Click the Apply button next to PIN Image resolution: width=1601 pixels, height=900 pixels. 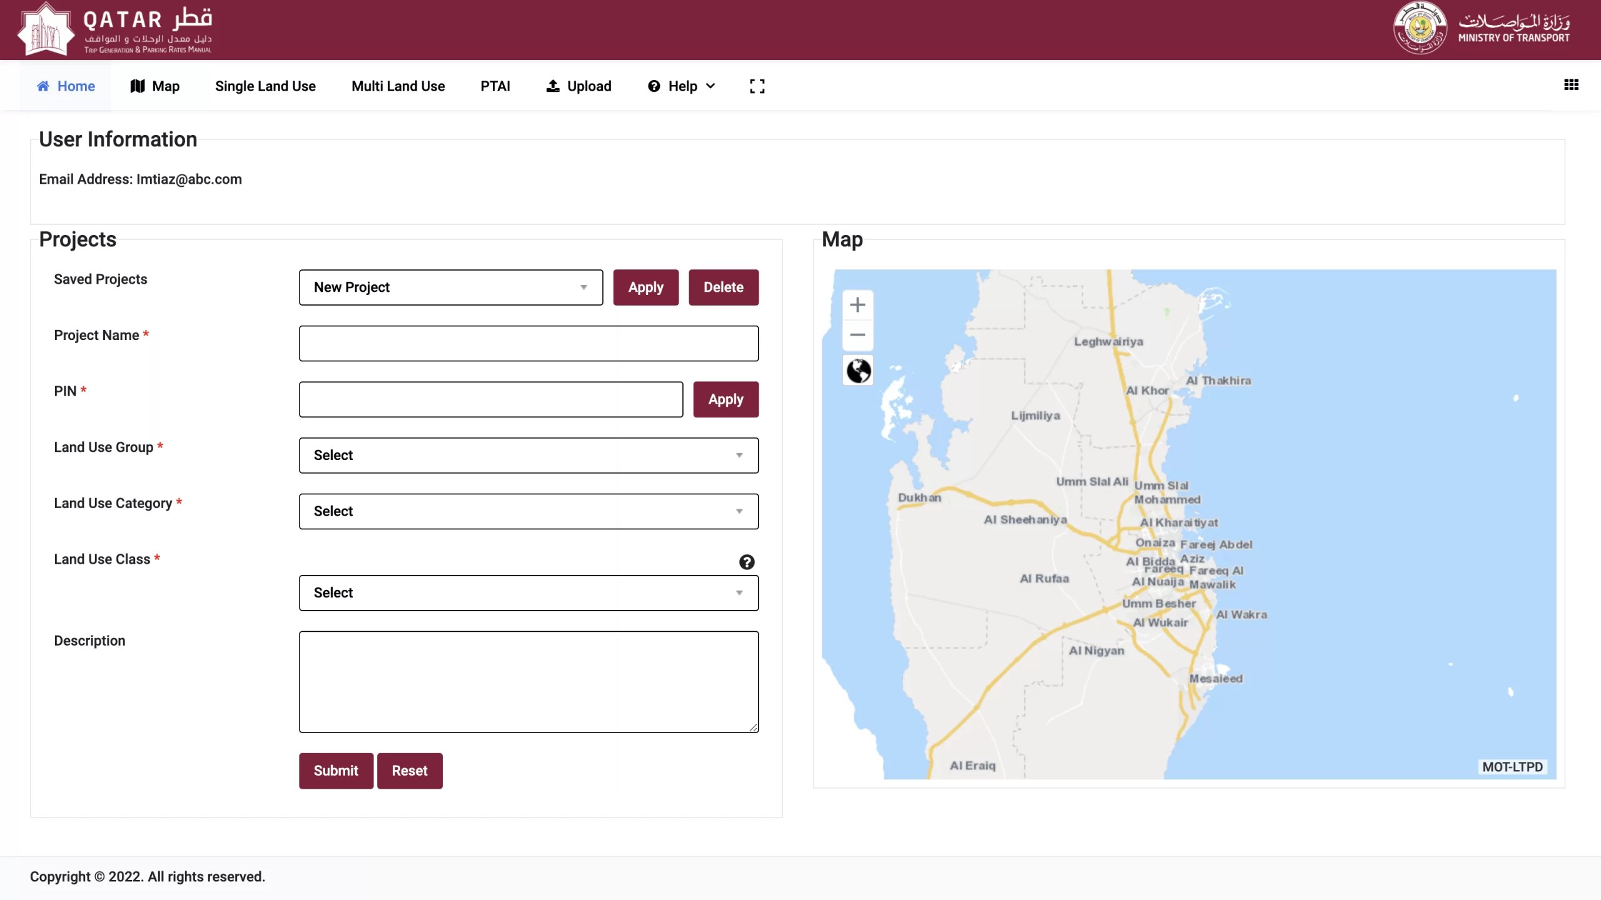[725, 399]
